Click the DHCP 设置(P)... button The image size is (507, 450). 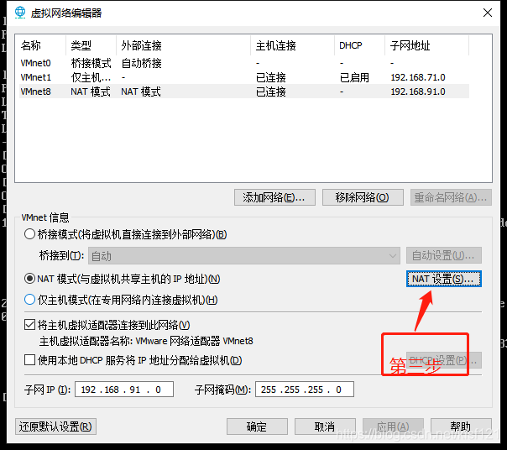click(443, 360)
